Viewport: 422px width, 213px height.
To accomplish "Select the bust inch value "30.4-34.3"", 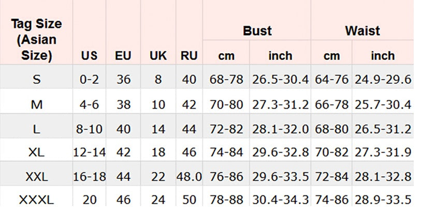I will pyautogui.click(x=280, y=200).
